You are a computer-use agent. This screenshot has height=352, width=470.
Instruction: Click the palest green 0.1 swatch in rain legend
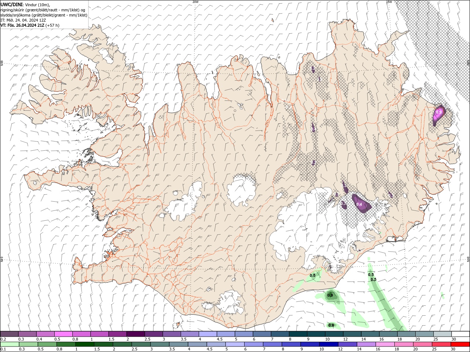10,344
